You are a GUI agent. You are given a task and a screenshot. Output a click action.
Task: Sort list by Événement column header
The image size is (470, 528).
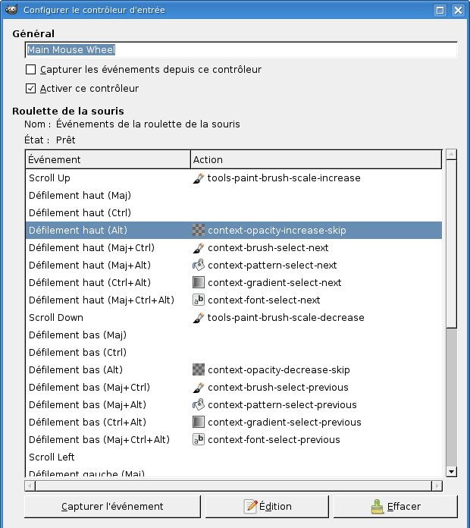pos(107,159)
